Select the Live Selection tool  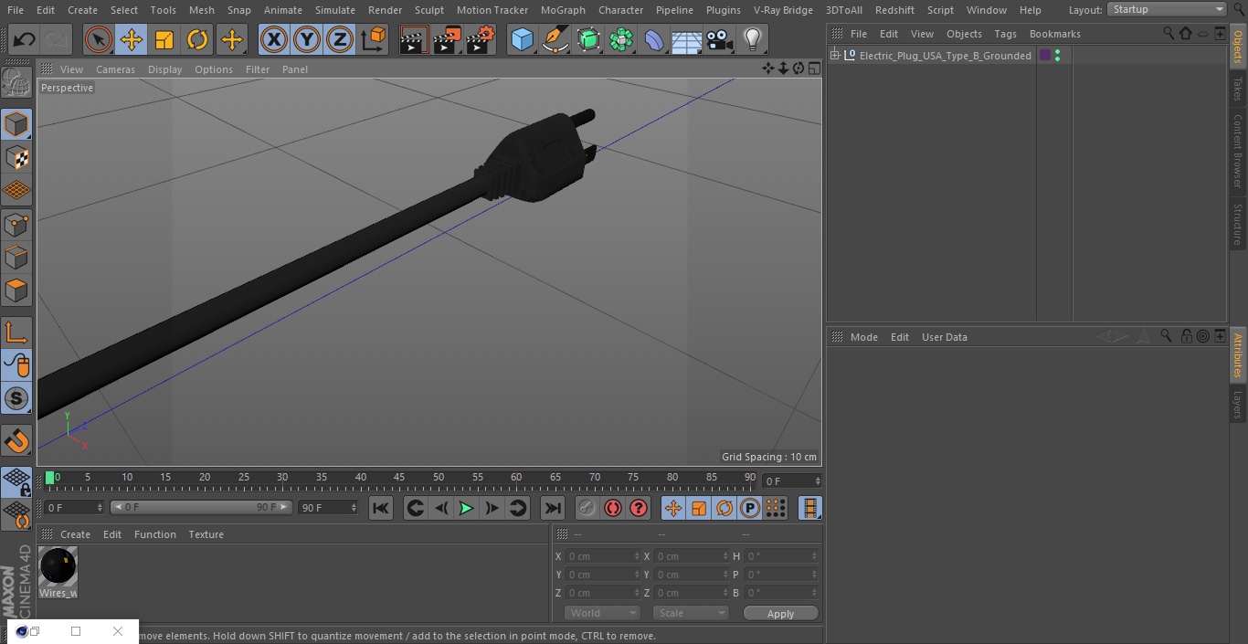(98, 39)
